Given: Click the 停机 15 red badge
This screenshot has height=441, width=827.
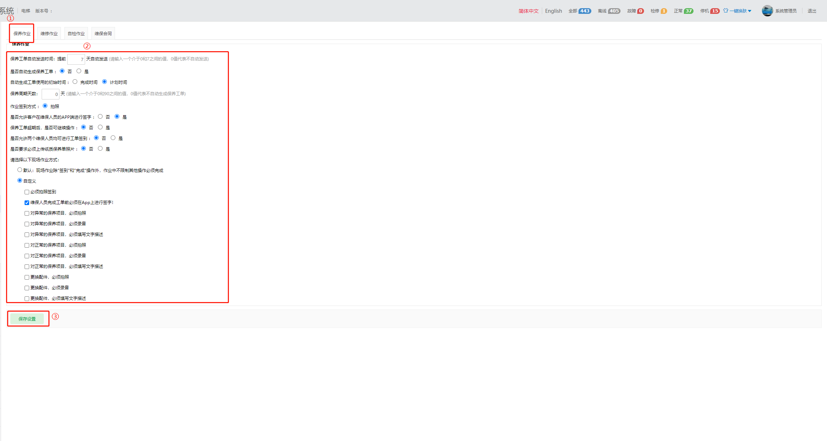Looking at the screenshot, I should pyautogui.click(x=715, y=11).
